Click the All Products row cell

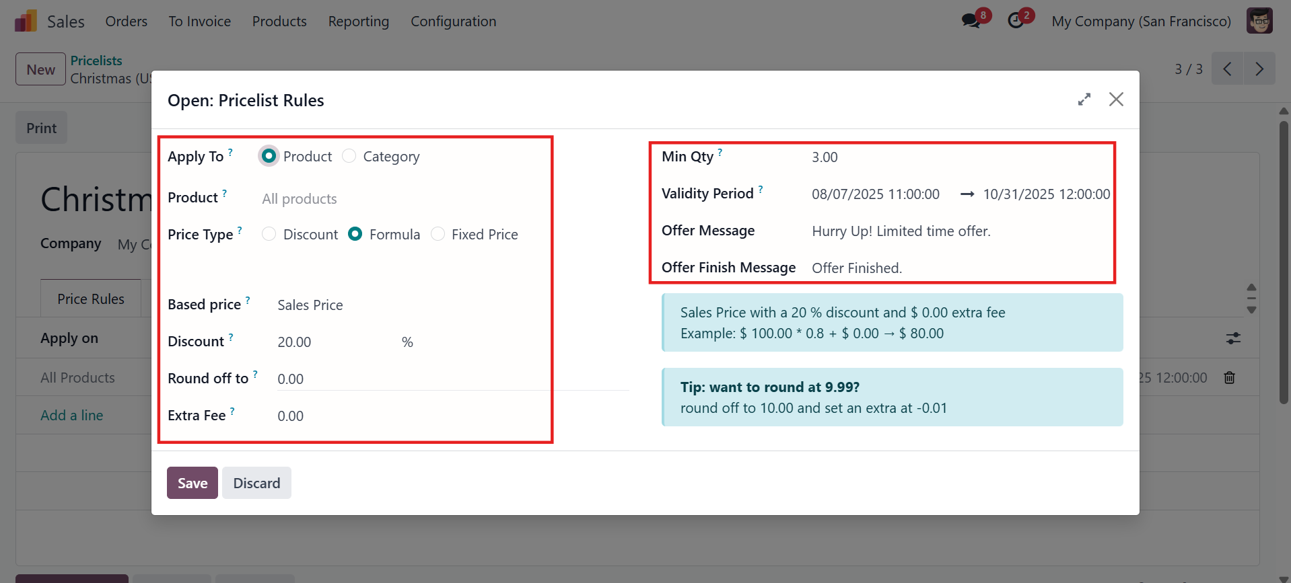point(77,378)
